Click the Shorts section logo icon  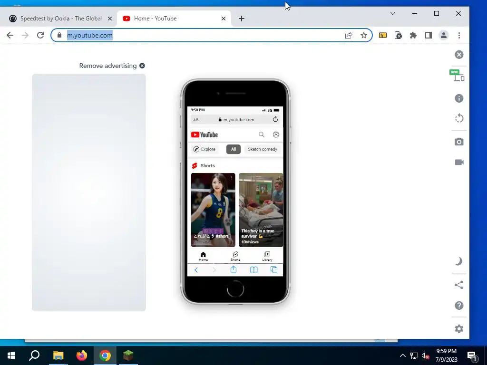tap(195, 166)
